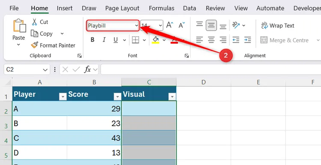Viewport: 321px width, 165px height.
Task: Select cell with score 29
Action: click(94, 109)
